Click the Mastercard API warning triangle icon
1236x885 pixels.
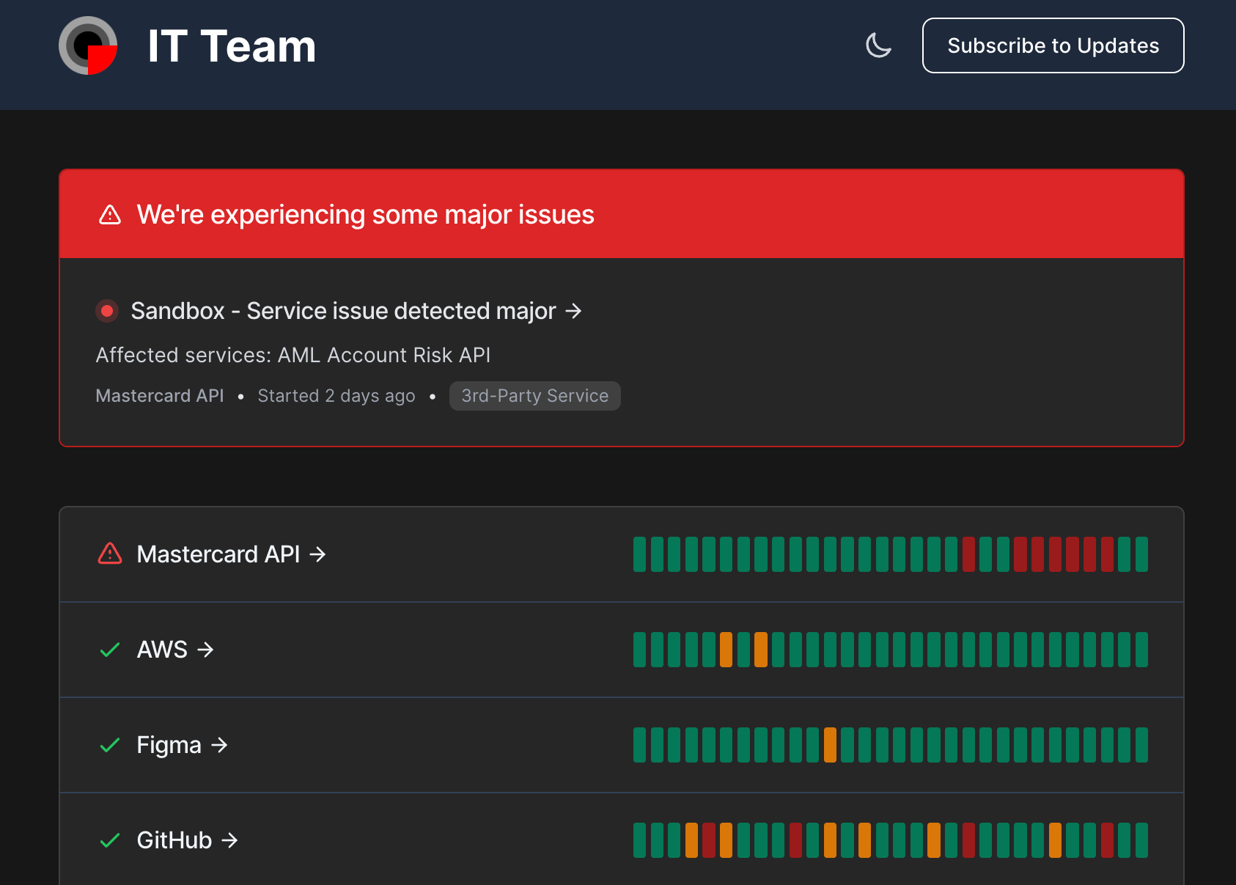(110, 554)
